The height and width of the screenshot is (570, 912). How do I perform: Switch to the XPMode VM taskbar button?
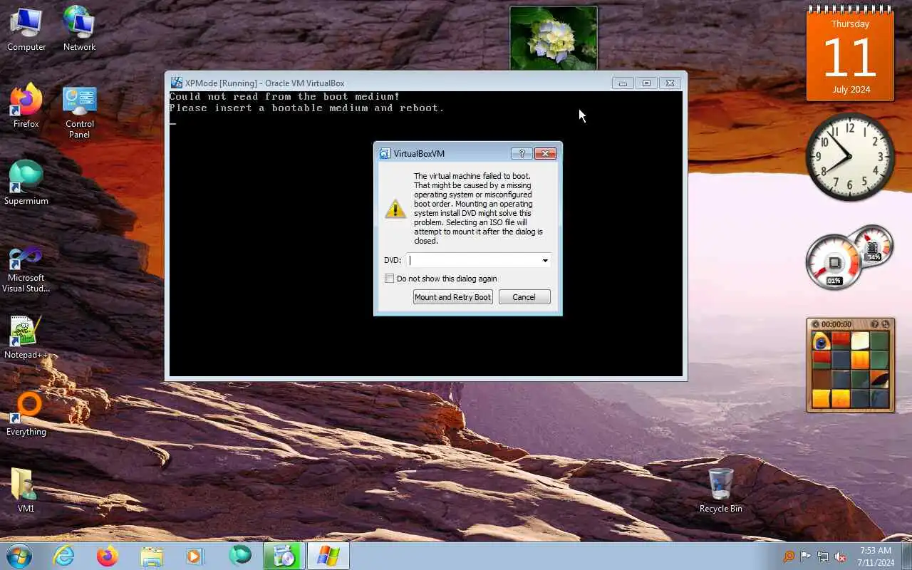[328, 556]
